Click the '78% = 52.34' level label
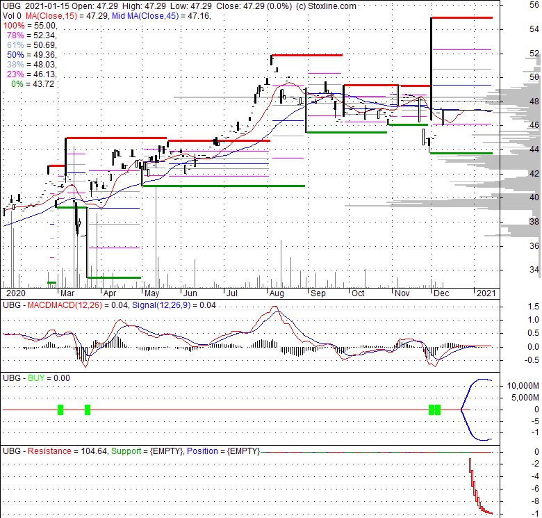The image size is (542, 518). (31, 35)
